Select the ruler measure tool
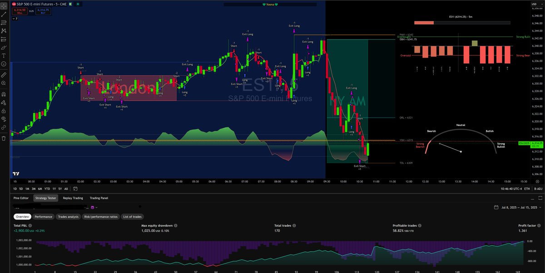Screen dimensions: 545x273 click(4, 74)
